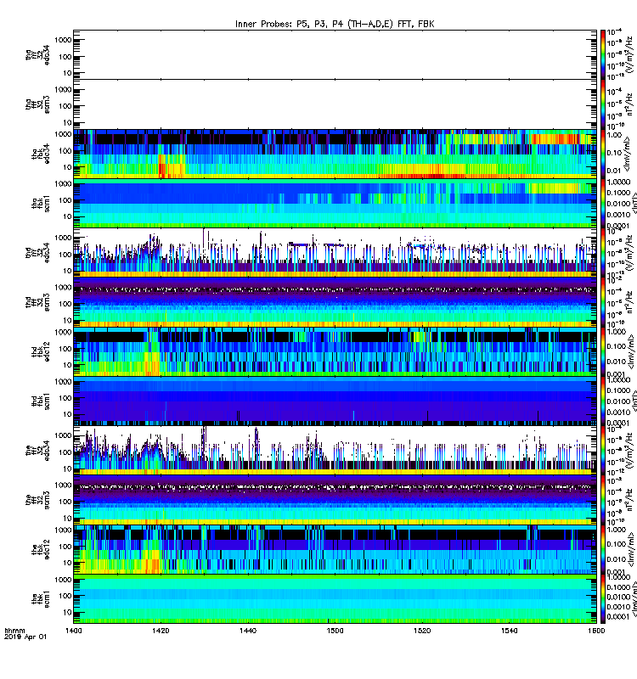
Task: Click the the fff scm3 spectrogram
Action: (x=335, y=500)
